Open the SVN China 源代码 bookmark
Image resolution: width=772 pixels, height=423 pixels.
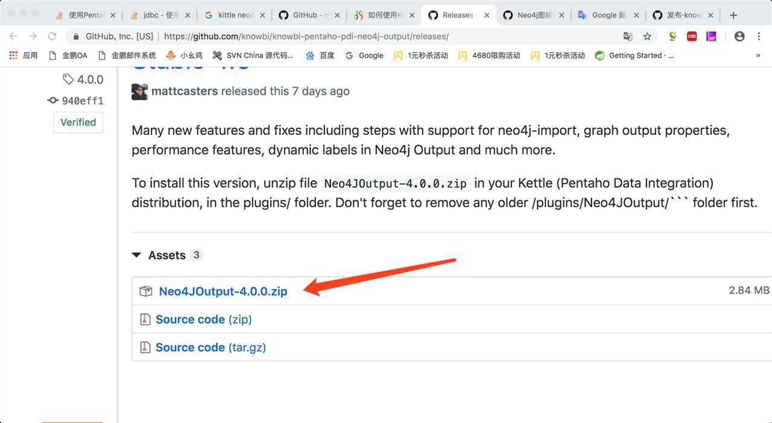tap(253, 55)
